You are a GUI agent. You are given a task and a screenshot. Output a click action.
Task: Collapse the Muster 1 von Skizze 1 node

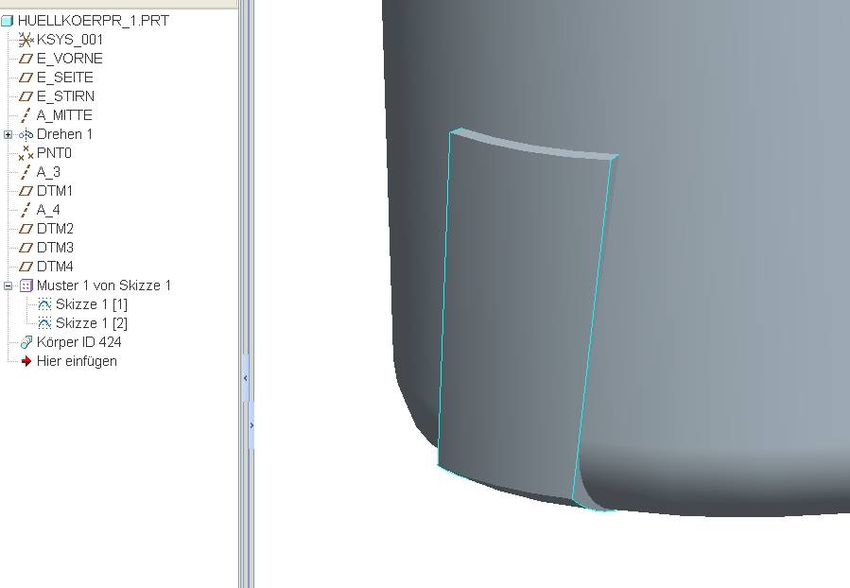[x=8, y=285]
